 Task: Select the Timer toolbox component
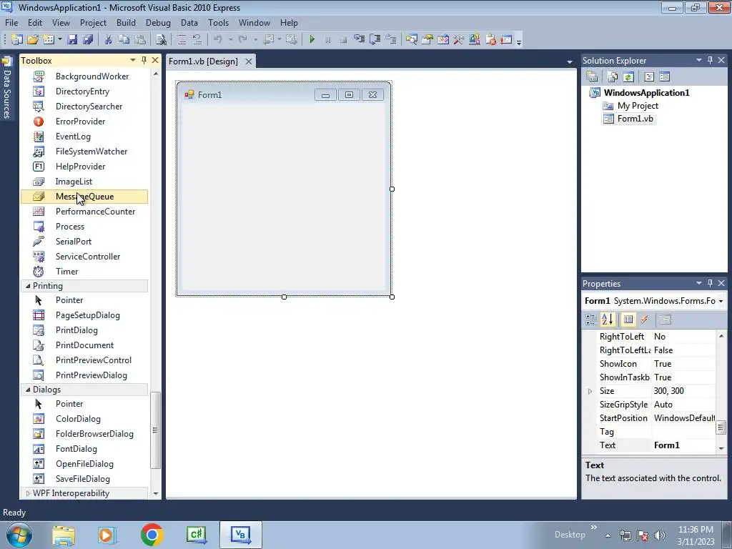84,271
